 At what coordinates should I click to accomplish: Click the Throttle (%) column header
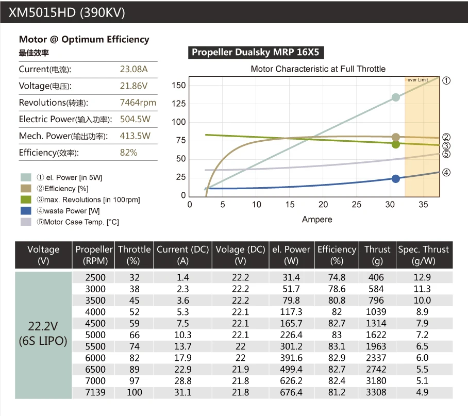coord(134,255)
